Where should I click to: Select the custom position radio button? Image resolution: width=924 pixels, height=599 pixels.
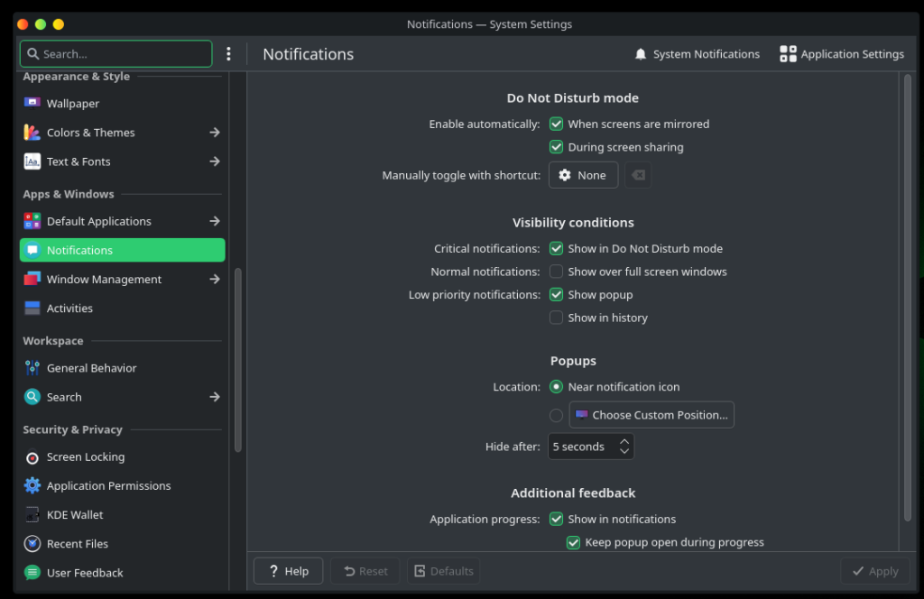coord(557,415)
